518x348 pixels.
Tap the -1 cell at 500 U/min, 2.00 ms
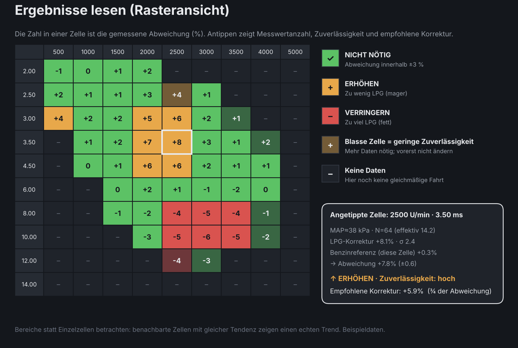click(x=58, y=71)
